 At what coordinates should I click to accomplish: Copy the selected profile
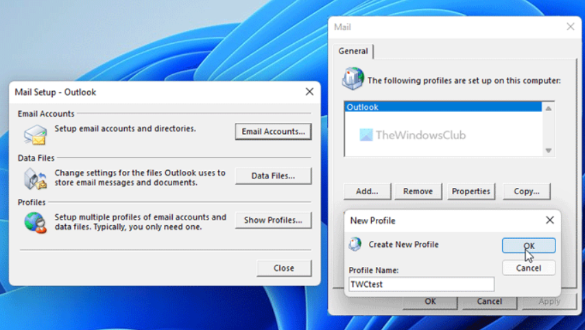[527, 191]
